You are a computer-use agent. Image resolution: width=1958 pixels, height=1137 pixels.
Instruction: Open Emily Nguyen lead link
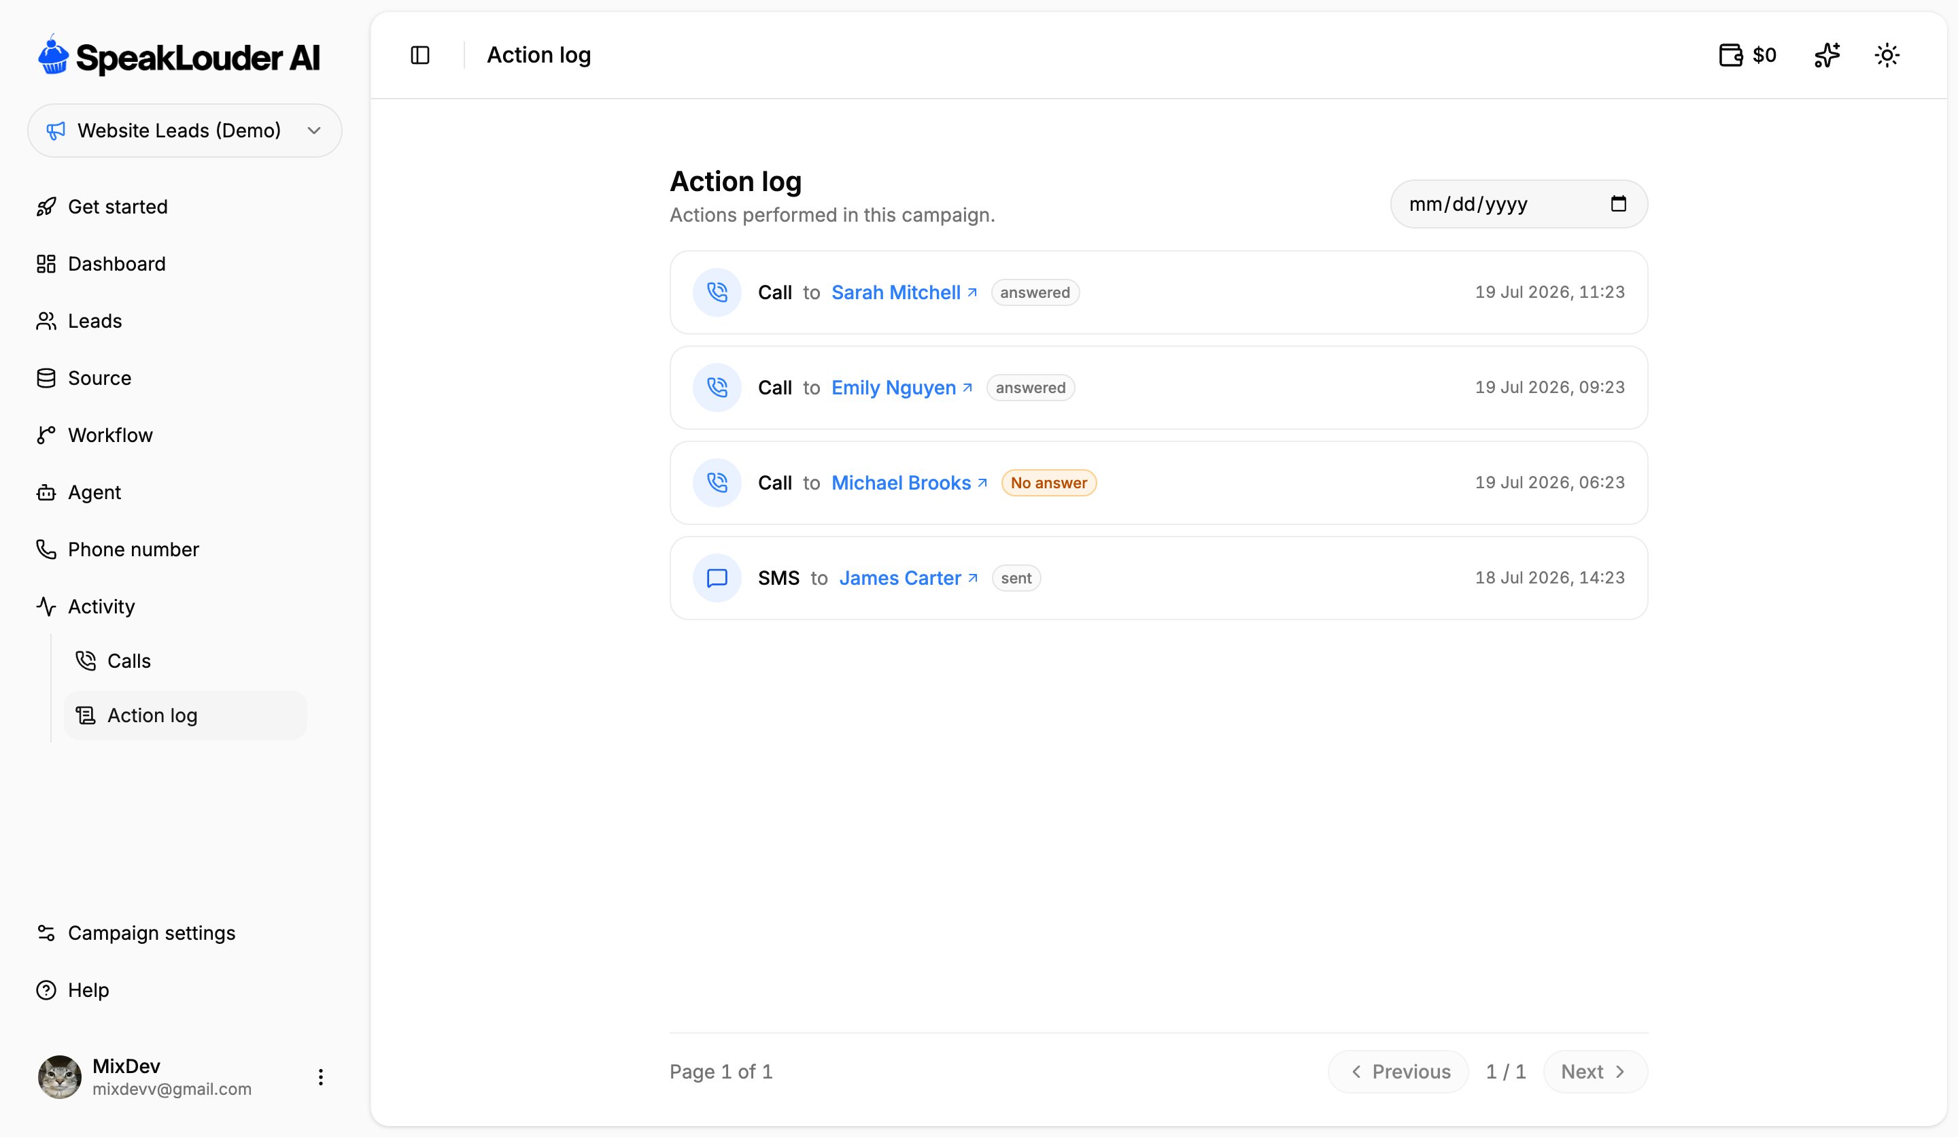(x=901, y=388)
